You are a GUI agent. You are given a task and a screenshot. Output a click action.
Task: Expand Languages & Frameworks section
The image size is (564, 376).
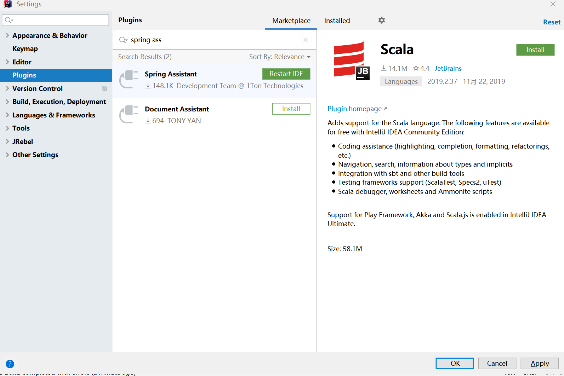click(x=7, y=115)
